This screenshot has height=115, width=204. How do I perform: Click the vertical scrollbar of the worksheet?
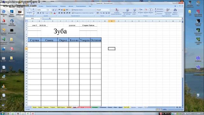[183, 63]
